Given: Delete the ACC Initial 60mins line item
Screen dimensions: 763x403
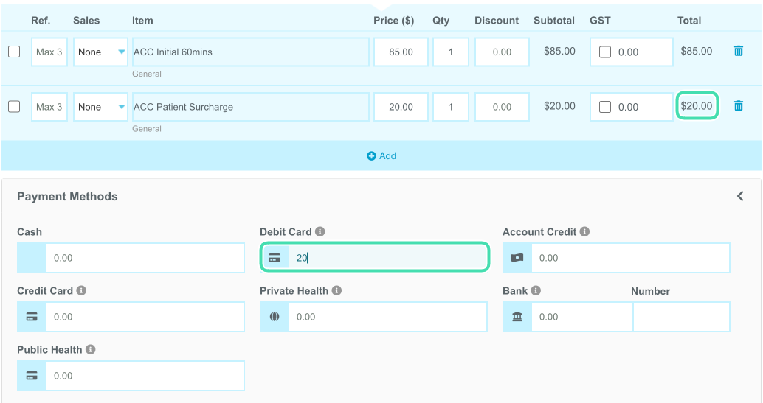Looking at the screenshot, I should click(738, 51).
